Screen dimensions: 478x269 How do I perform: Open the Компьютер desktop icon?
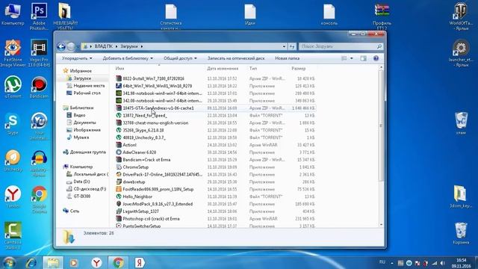click(13, 13)
